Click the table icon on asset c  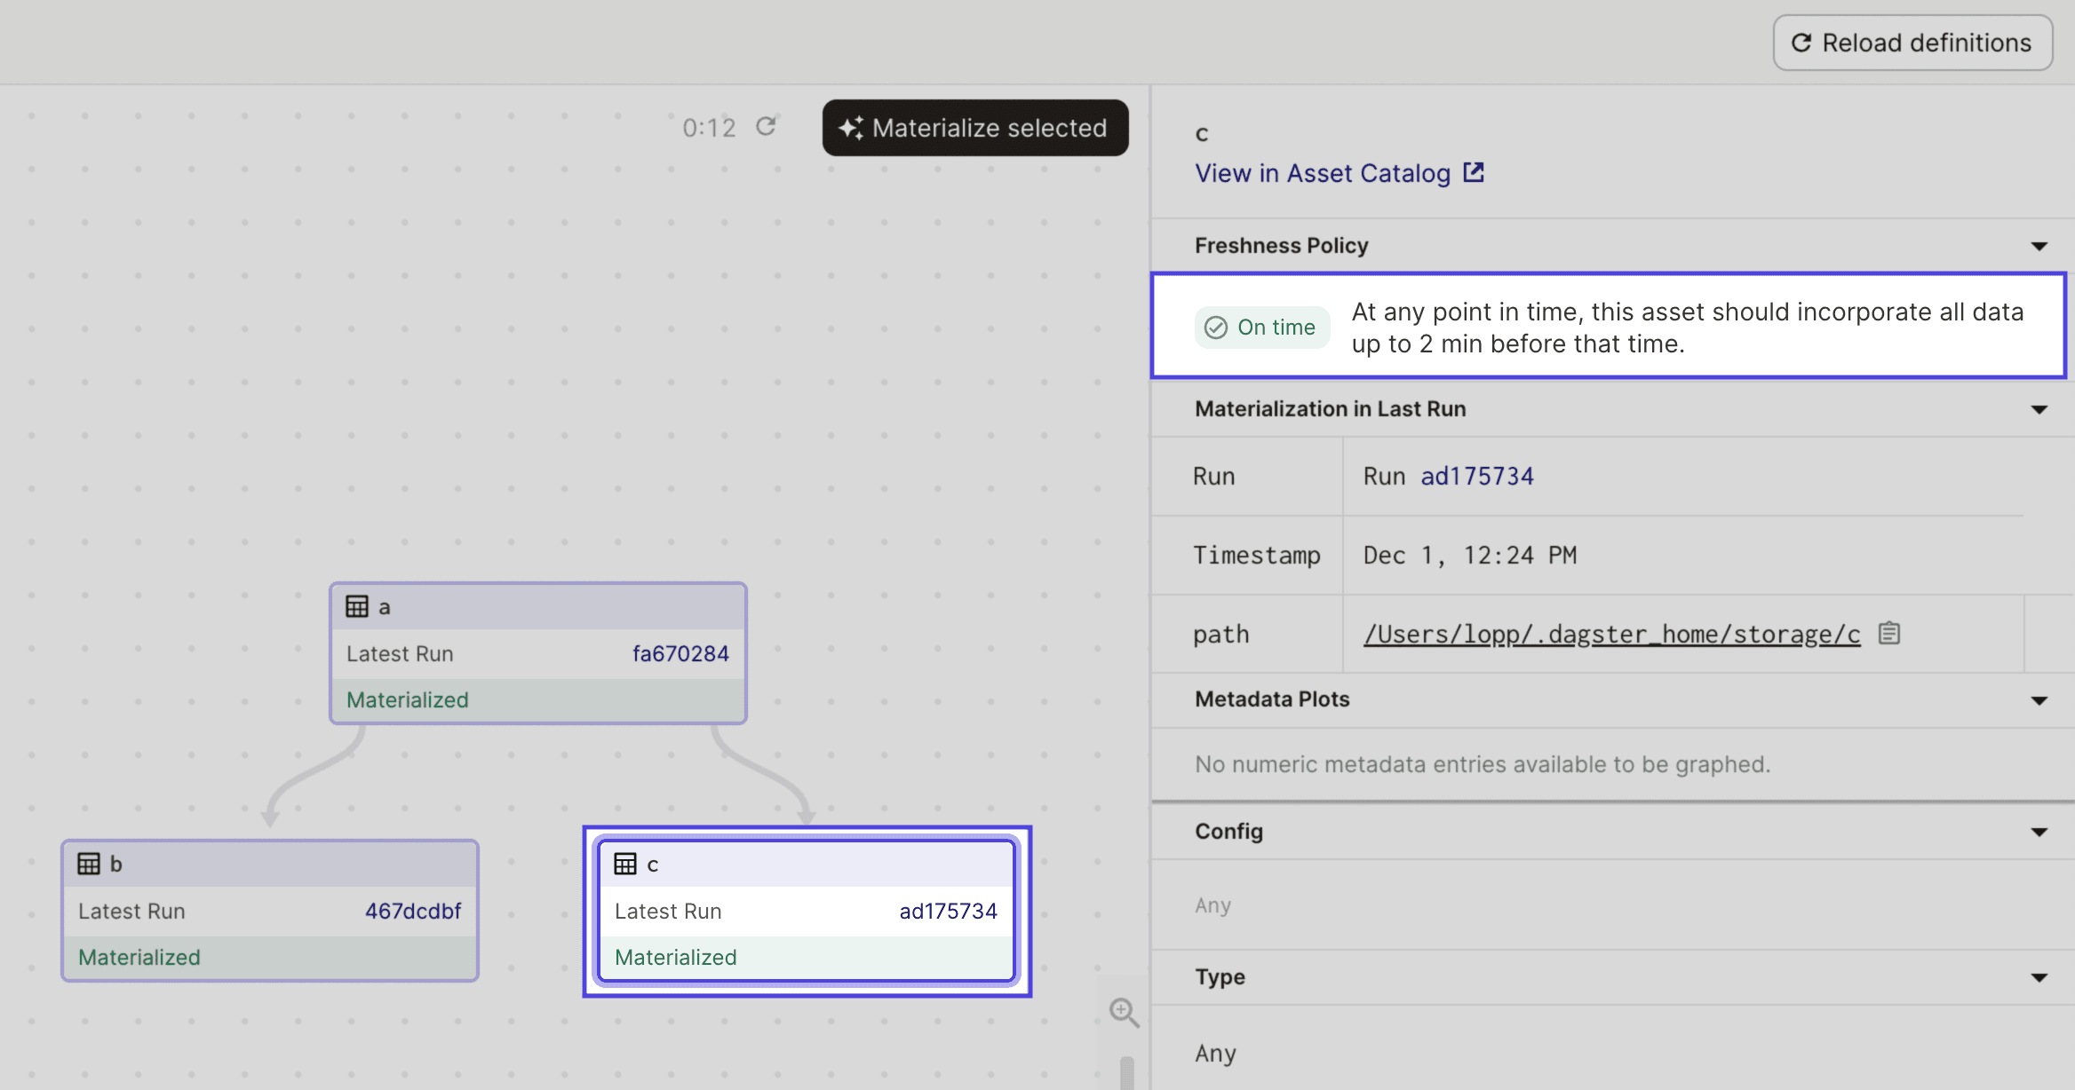pos(625,864)
